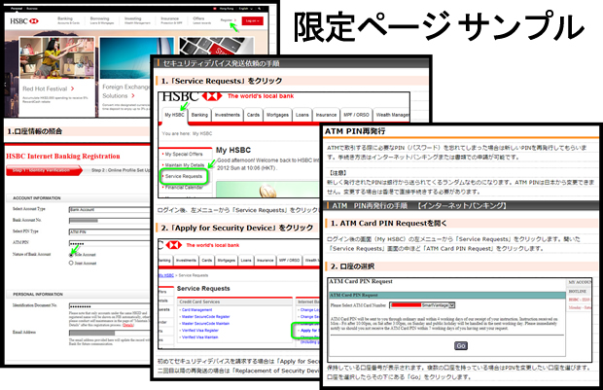Click Service Requests in left menu
This screenshot has width=603, height=390.
(x=184, y=176)
